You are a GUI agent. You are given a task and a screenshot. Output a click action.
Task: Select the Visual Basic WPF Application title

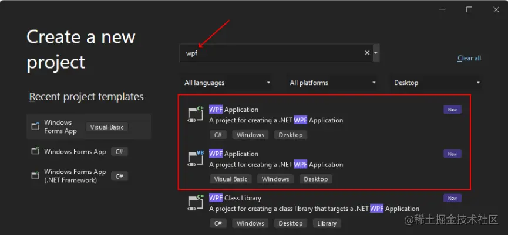234,154
